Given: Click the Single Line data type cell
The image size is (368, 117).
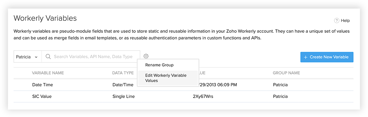Looking at the screenshot, I should pos(123,96).
